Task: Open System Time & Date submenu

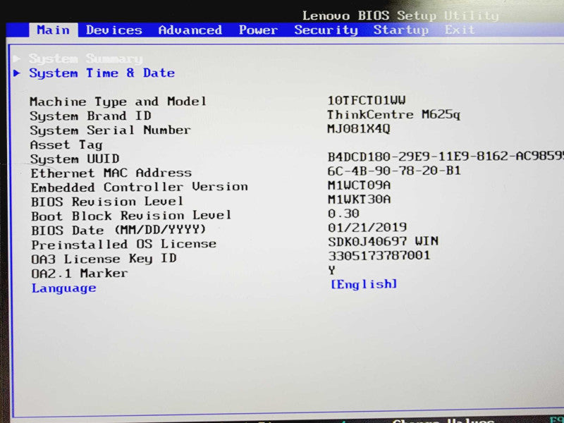Action: (x=102, y=73)
